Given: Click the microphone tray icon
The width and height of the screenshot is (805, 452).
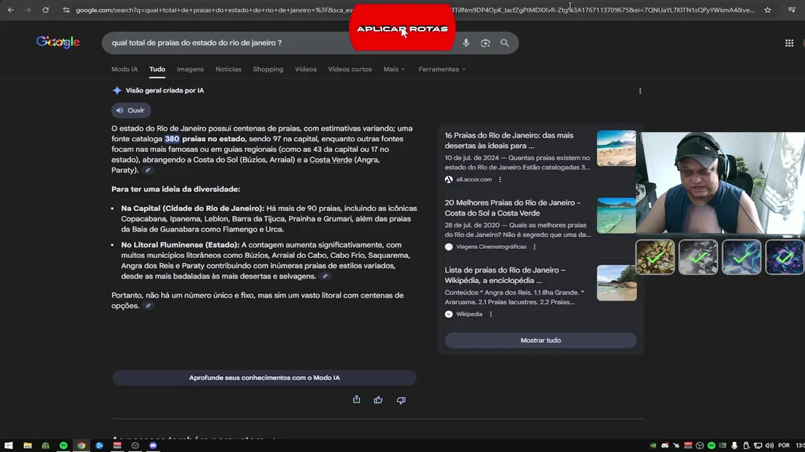Looking at the screenshot, I should click(x=735, y=446).
